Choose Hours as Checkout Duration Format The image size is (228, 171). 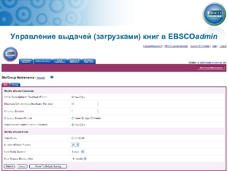coord(73,118)
